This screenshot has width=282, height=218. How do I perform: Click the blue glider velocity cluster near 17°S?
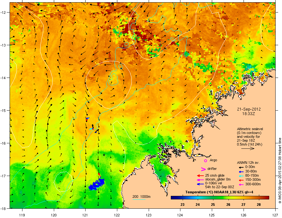point(97,184)
